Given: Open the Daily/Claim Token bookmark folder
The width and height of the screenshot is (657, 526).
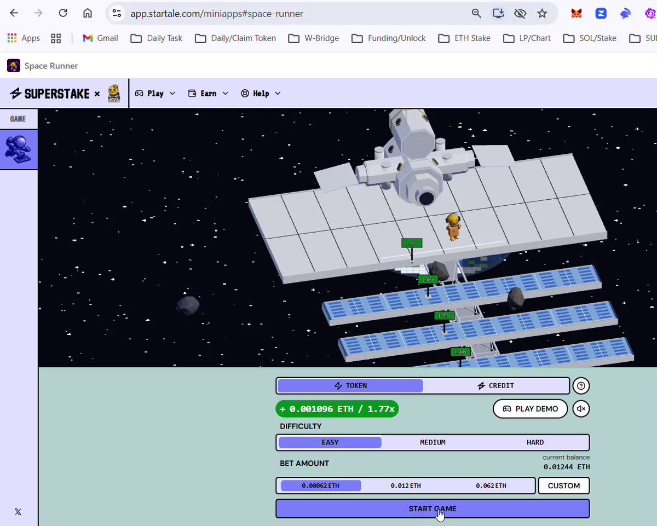Looking at the screenshot, I should click(x=235, y=38).
